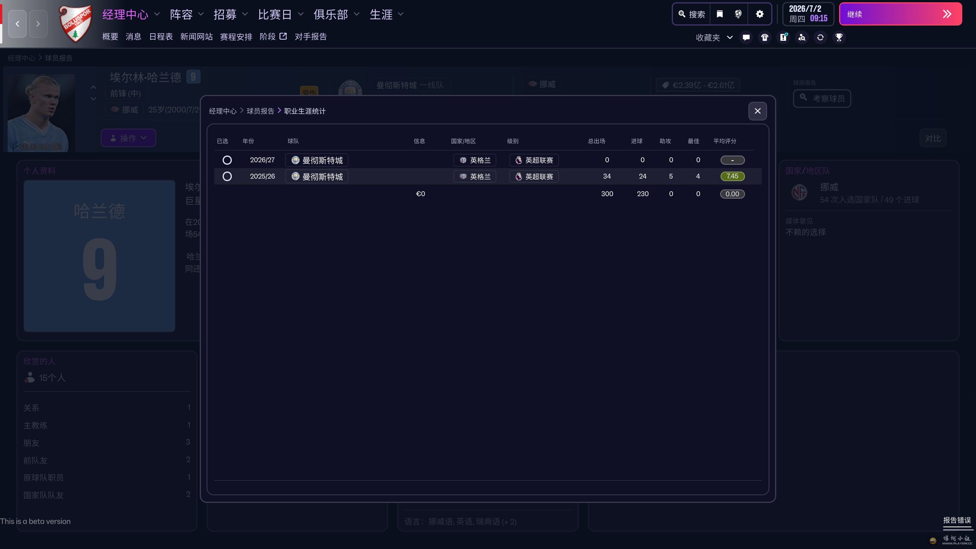Image resolution: width=976 pixels, height=549 pixels.
Task: Click the trophy competitions icon
Action: (x=839, y=37)
